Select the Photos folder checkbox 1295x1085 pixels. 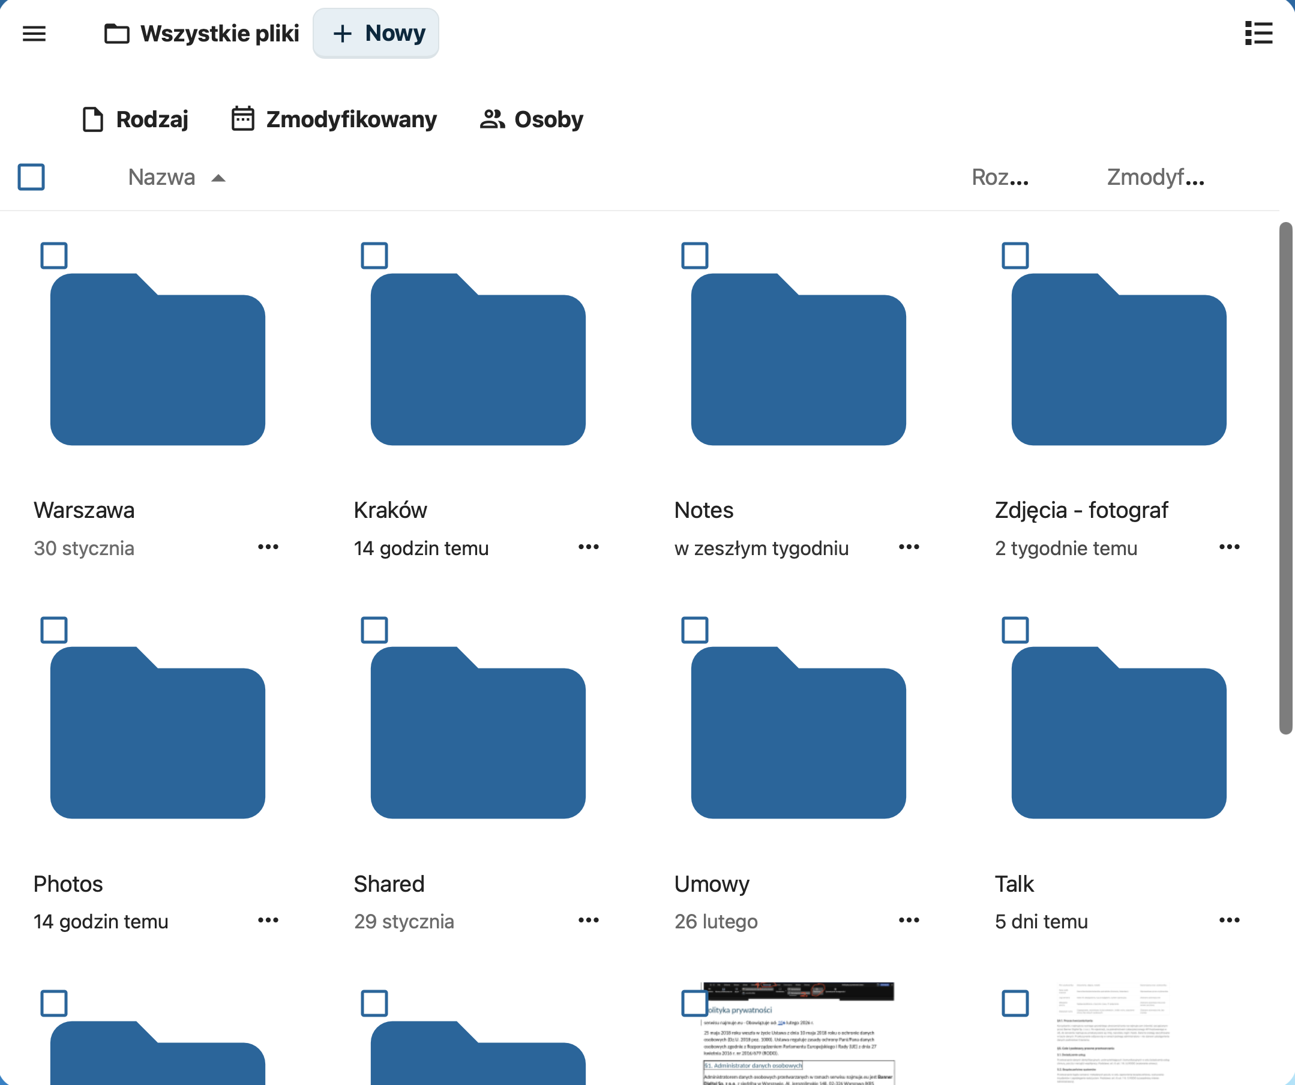coord(53,630)
